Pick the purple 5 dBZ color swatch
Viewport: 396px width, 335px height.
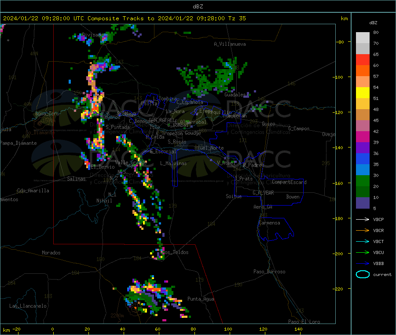click(x=363, y=203)
